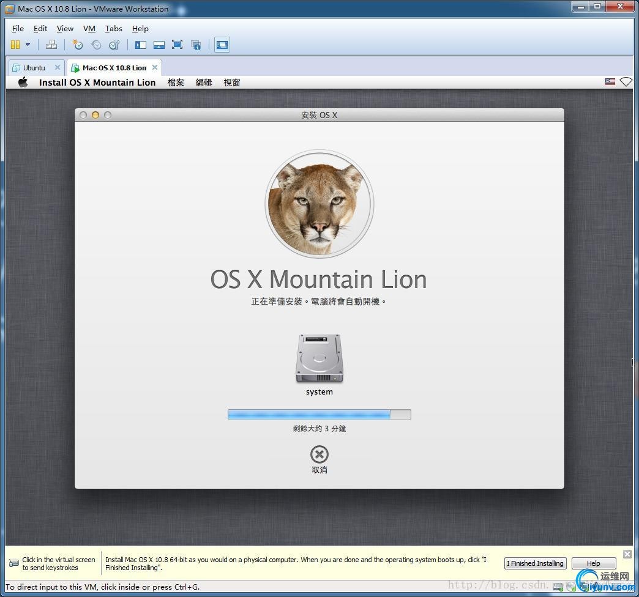Open the Tabs menu
The image size is (639, 597).
(114, 29)
